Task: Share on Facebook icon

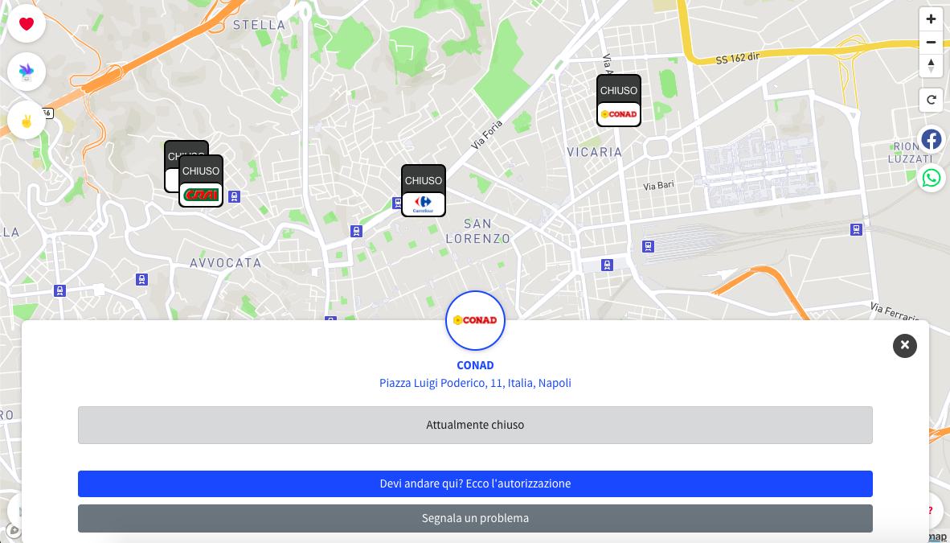Action: point(932,139)
